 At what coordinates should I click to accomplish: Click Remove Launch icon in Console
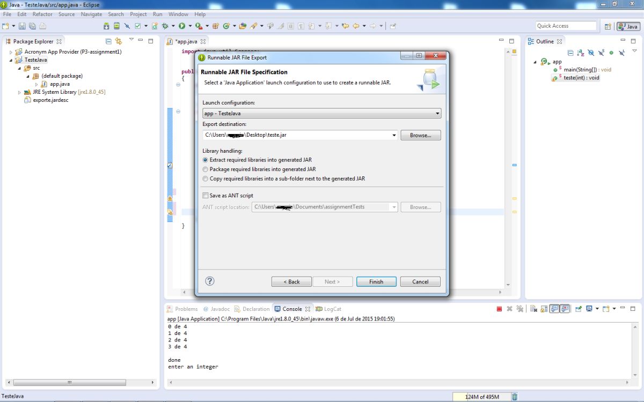[509, 309]
